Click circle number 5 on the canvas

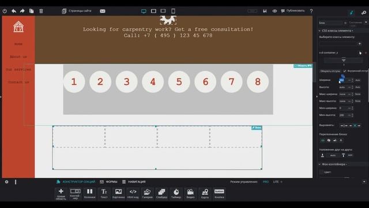[179, 82]
